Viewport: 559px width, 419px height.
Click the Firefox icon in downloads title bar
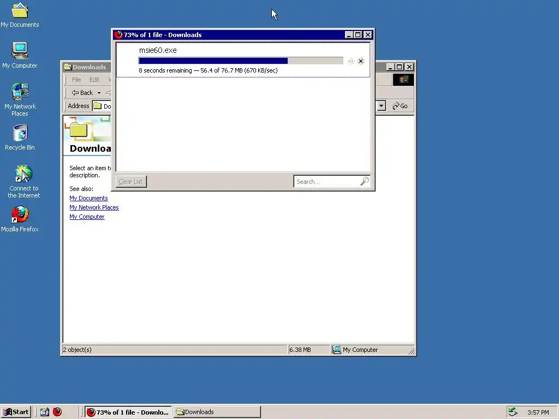(118, 34)
